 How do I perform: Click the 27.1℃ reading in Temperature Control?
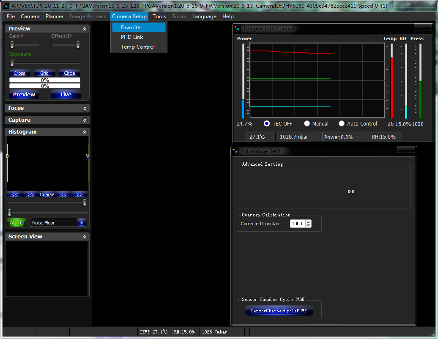[257, 137]
